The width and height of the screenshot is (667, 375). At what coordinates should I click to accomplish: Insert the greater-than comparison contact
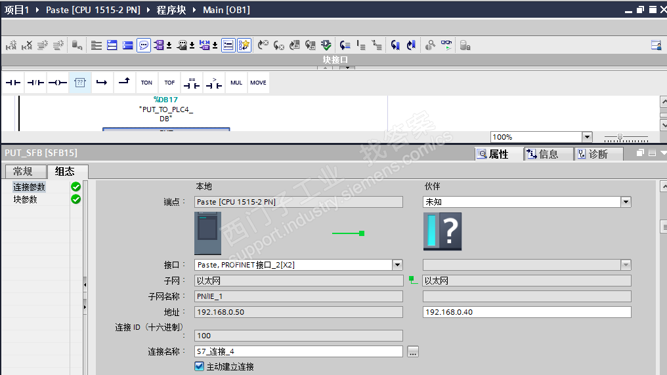click(214, 83)
